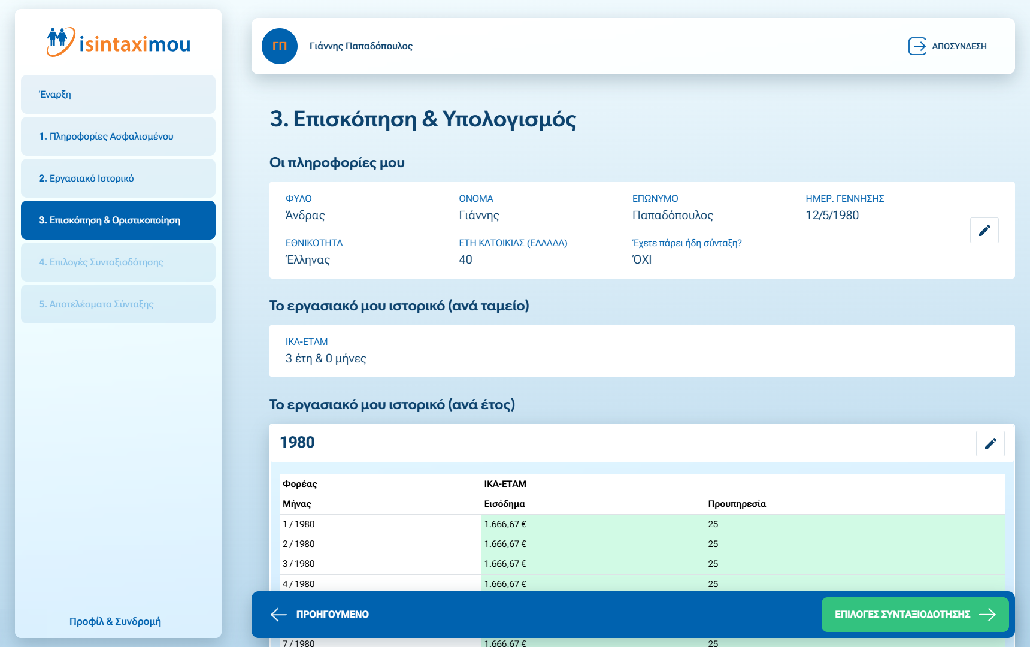Click the 3/1980 month row
Screen dimensions: 1030x647
299,564
